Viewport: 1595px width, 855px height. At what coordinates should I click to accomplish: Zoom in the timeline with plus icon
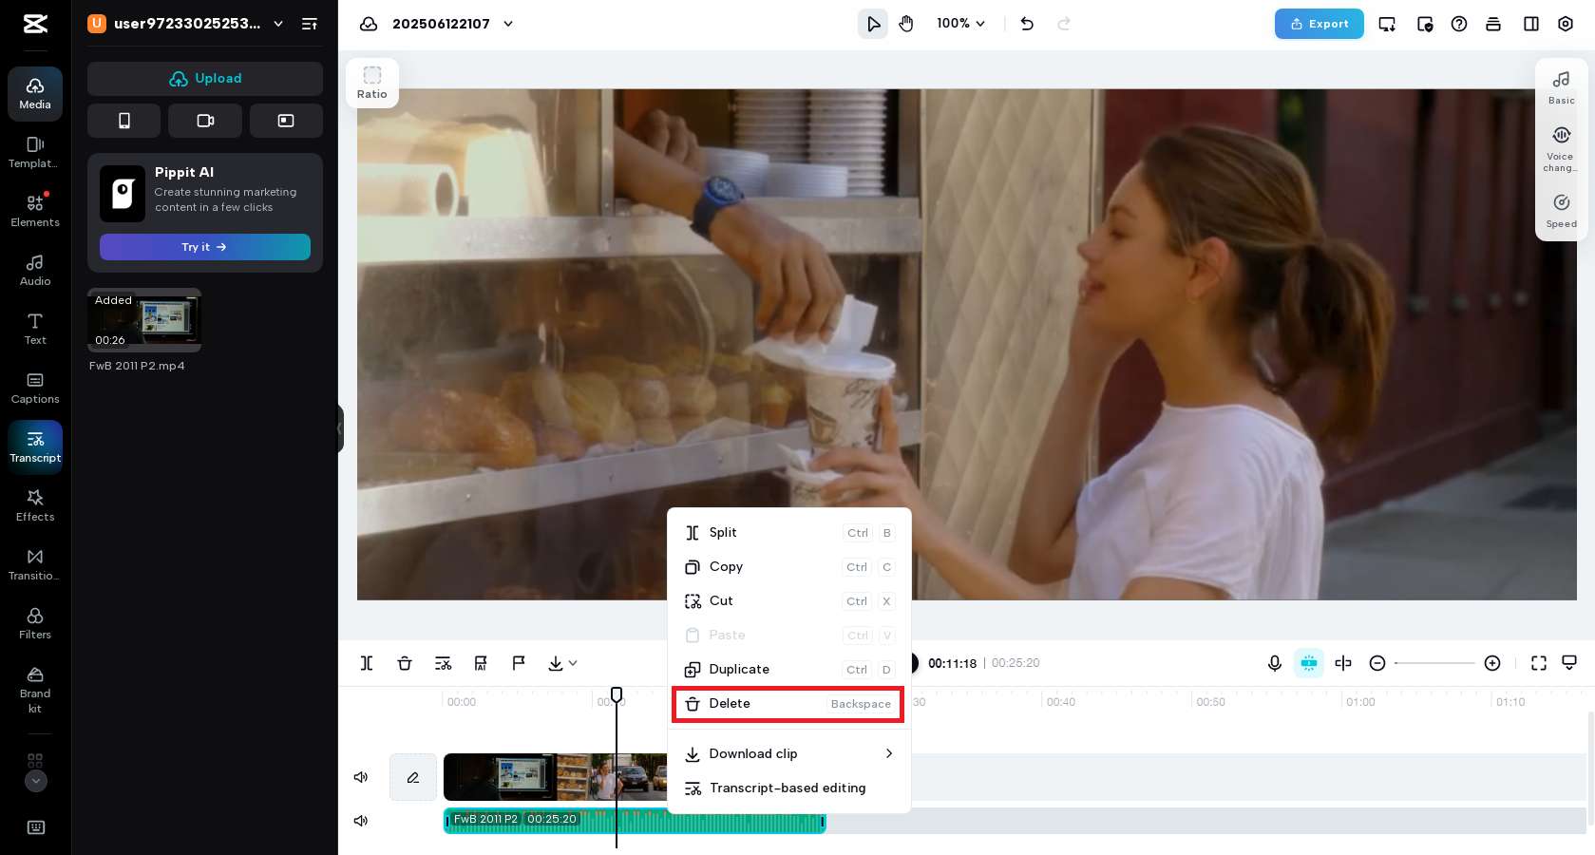tap(1492, 663)
